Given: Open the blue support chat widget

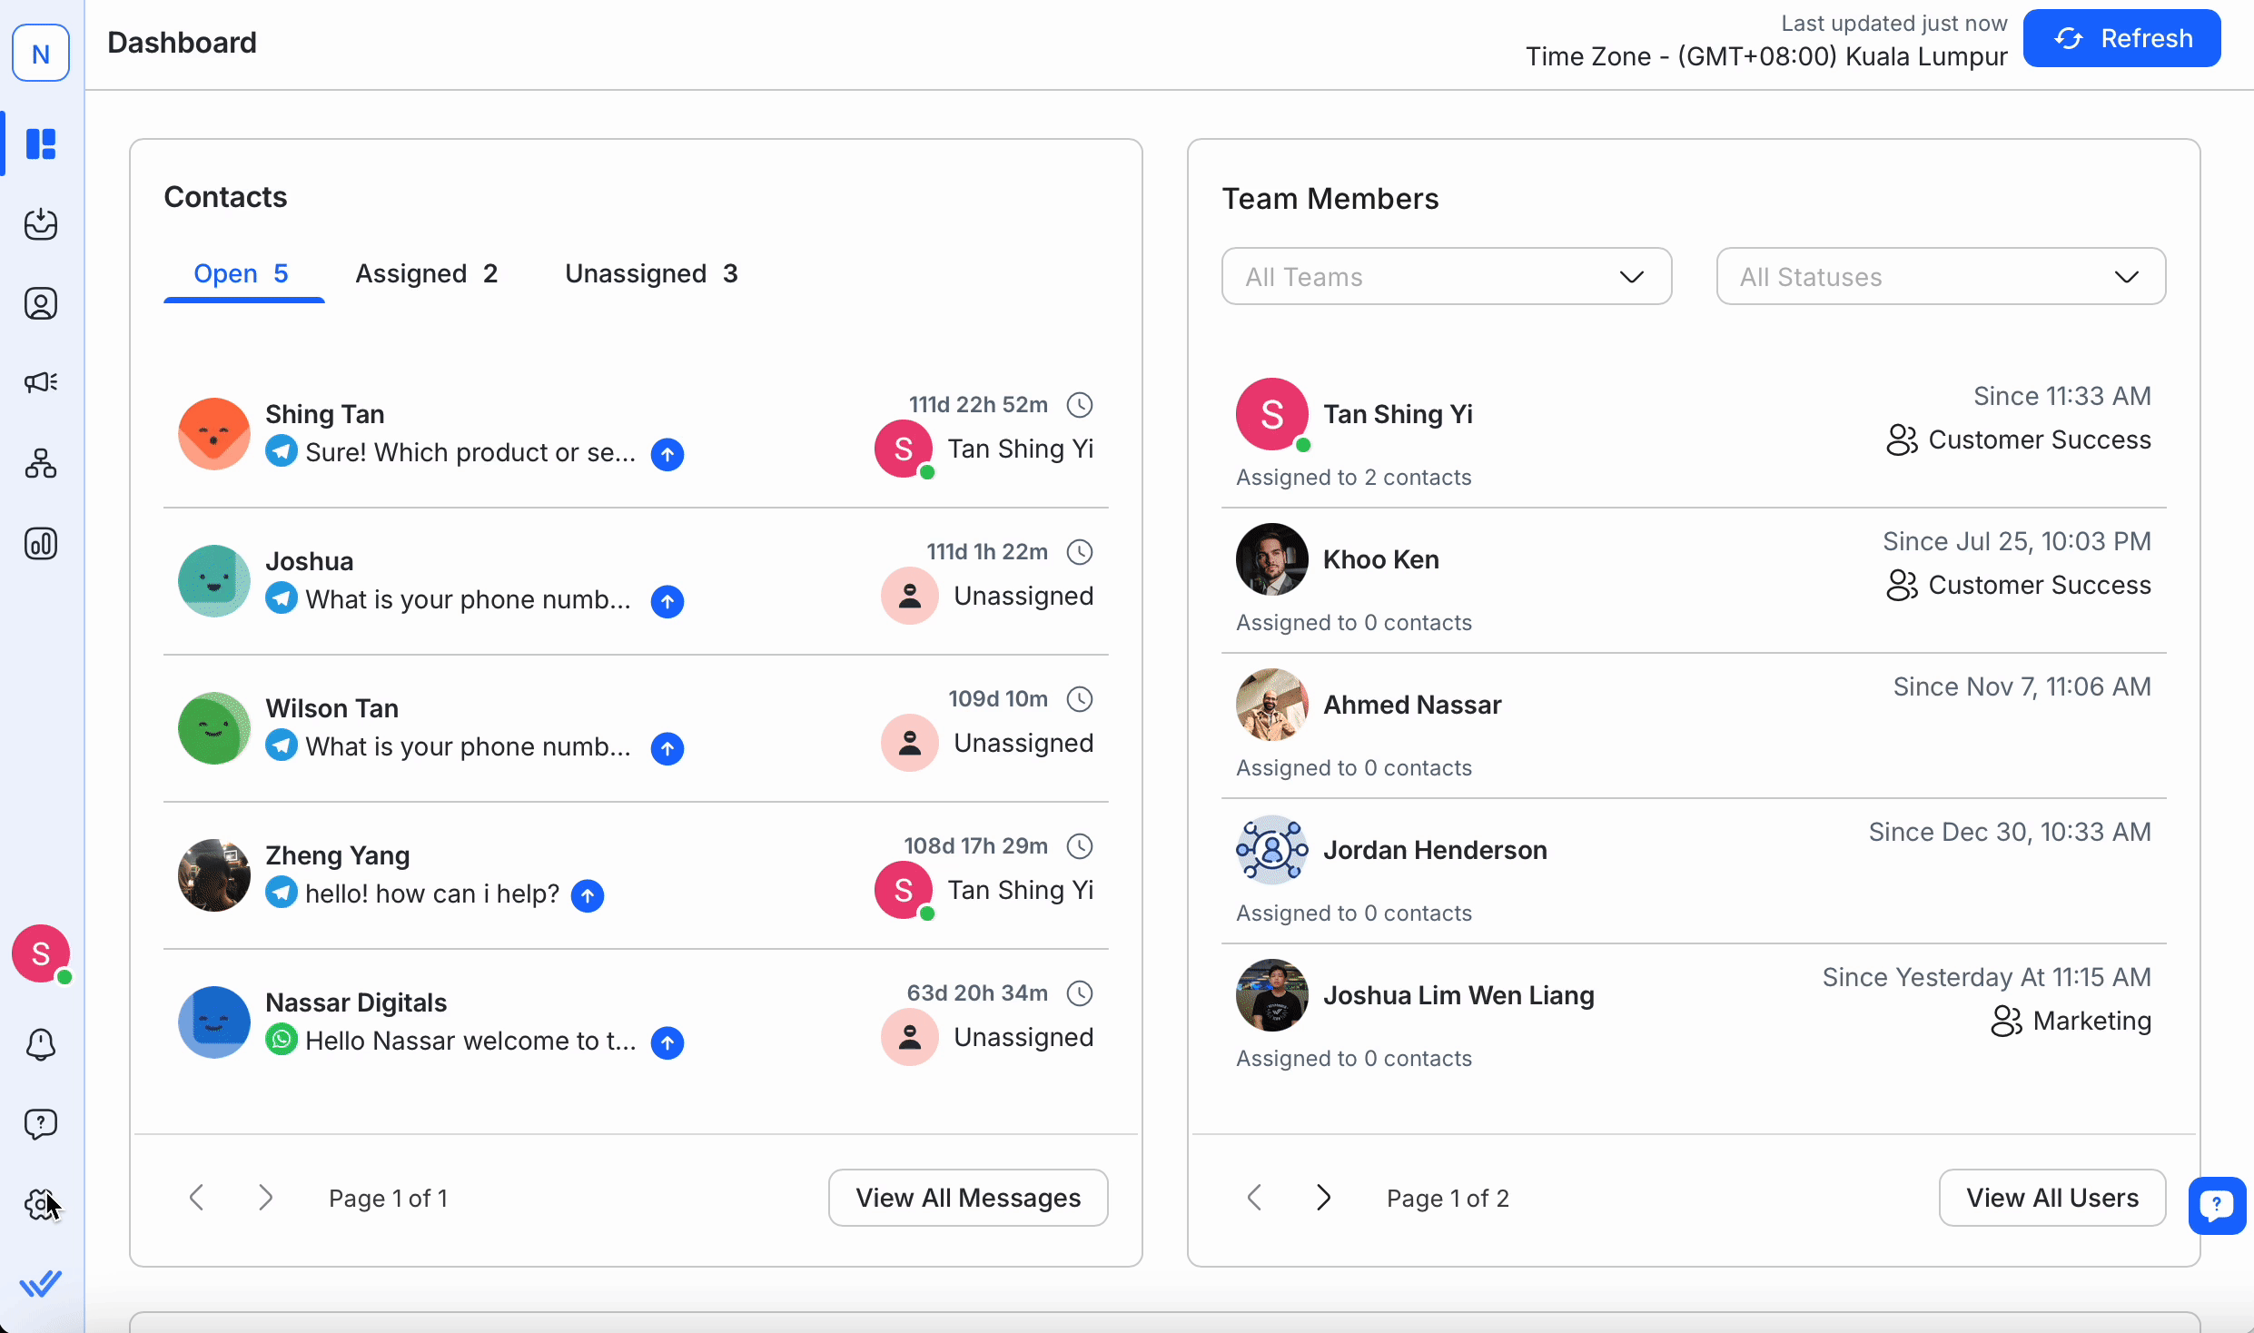Looking at the screenshot, I should tap(2217, 1205).
